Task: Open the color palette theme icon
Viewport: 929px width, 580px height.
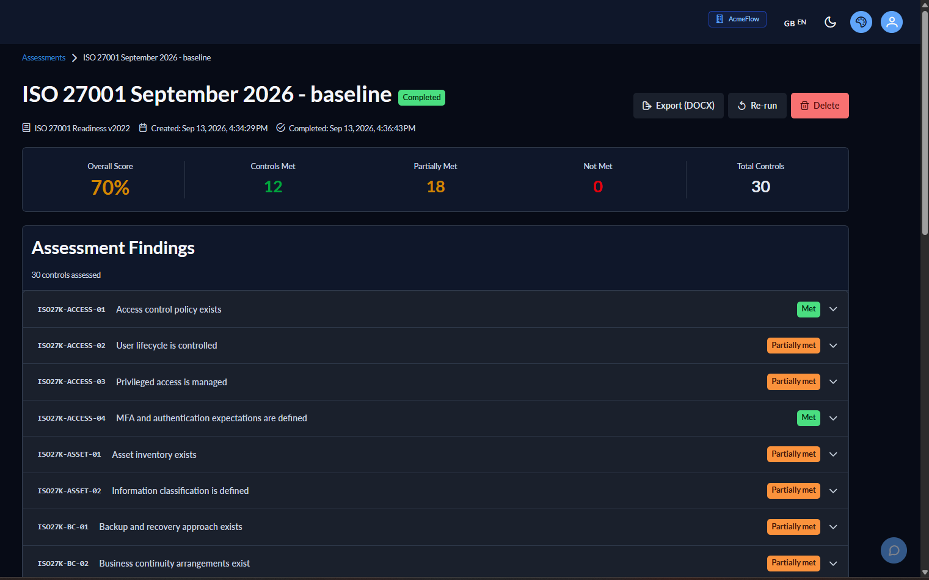Action: click(861, 22)
